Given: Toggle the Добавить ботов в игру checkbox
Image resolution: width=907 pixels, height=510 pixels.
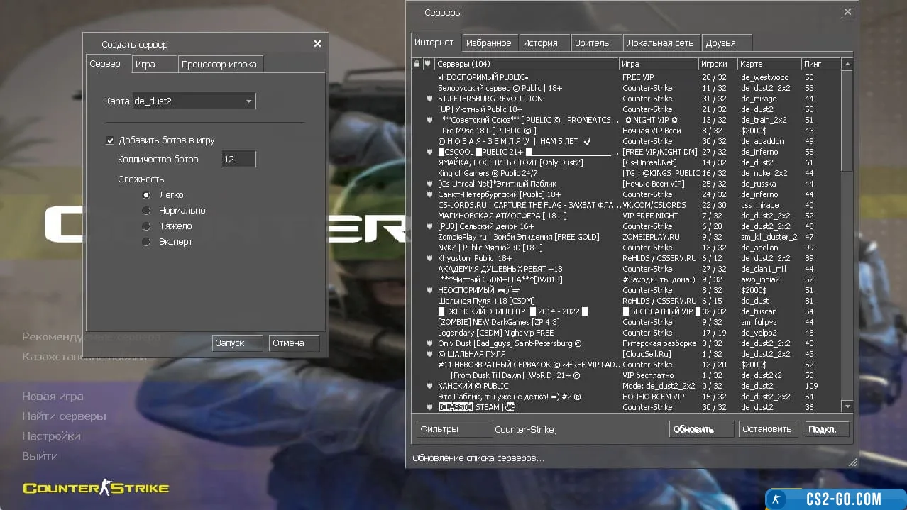Looking at the screenshot, I should (x=110, y=140).
